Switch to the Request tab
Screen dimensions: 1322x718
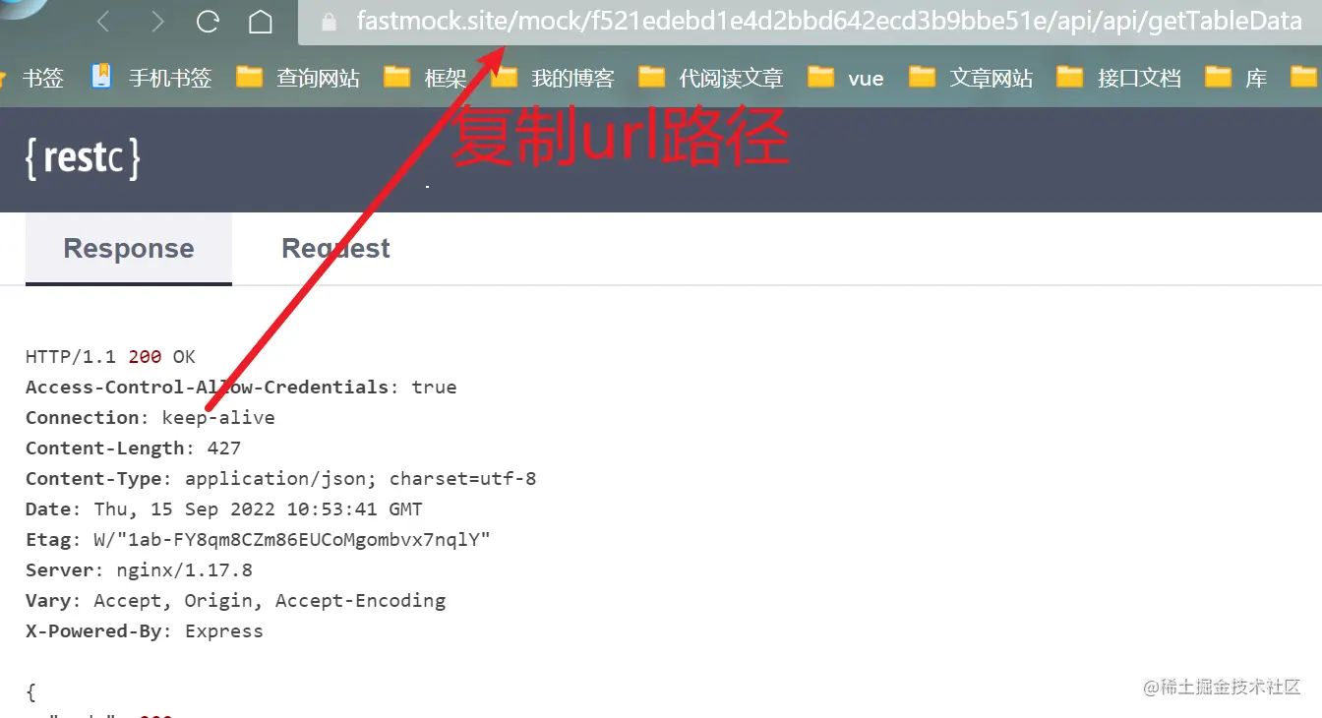click(x=335, y=249)
